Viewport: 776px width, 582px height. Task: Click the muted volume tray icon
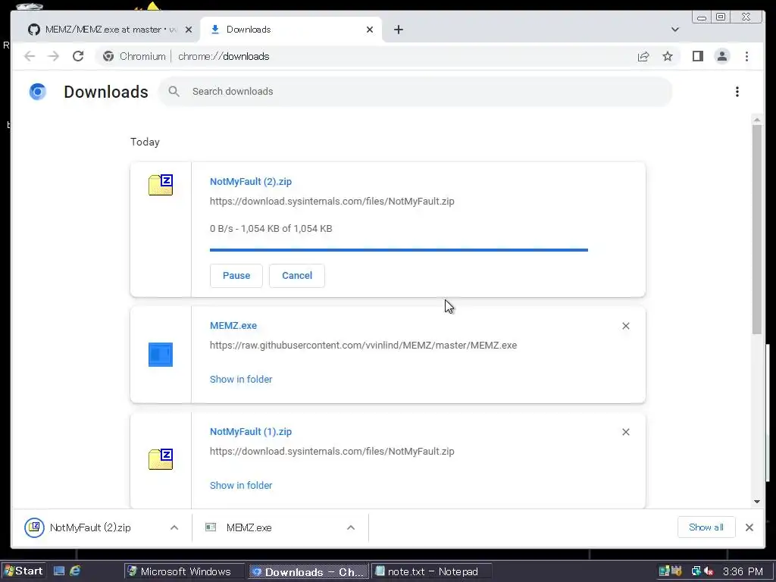pyautogui.click(x=709, y=571)
